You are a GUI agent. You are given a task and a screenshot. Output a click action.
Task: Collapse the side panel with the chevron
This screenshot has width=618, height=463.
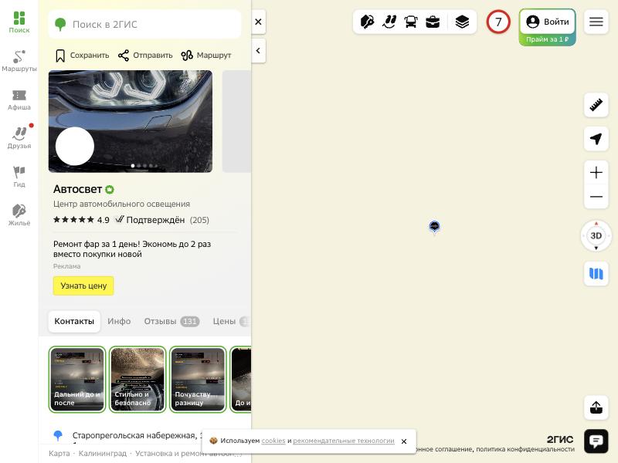coord(258,50)
